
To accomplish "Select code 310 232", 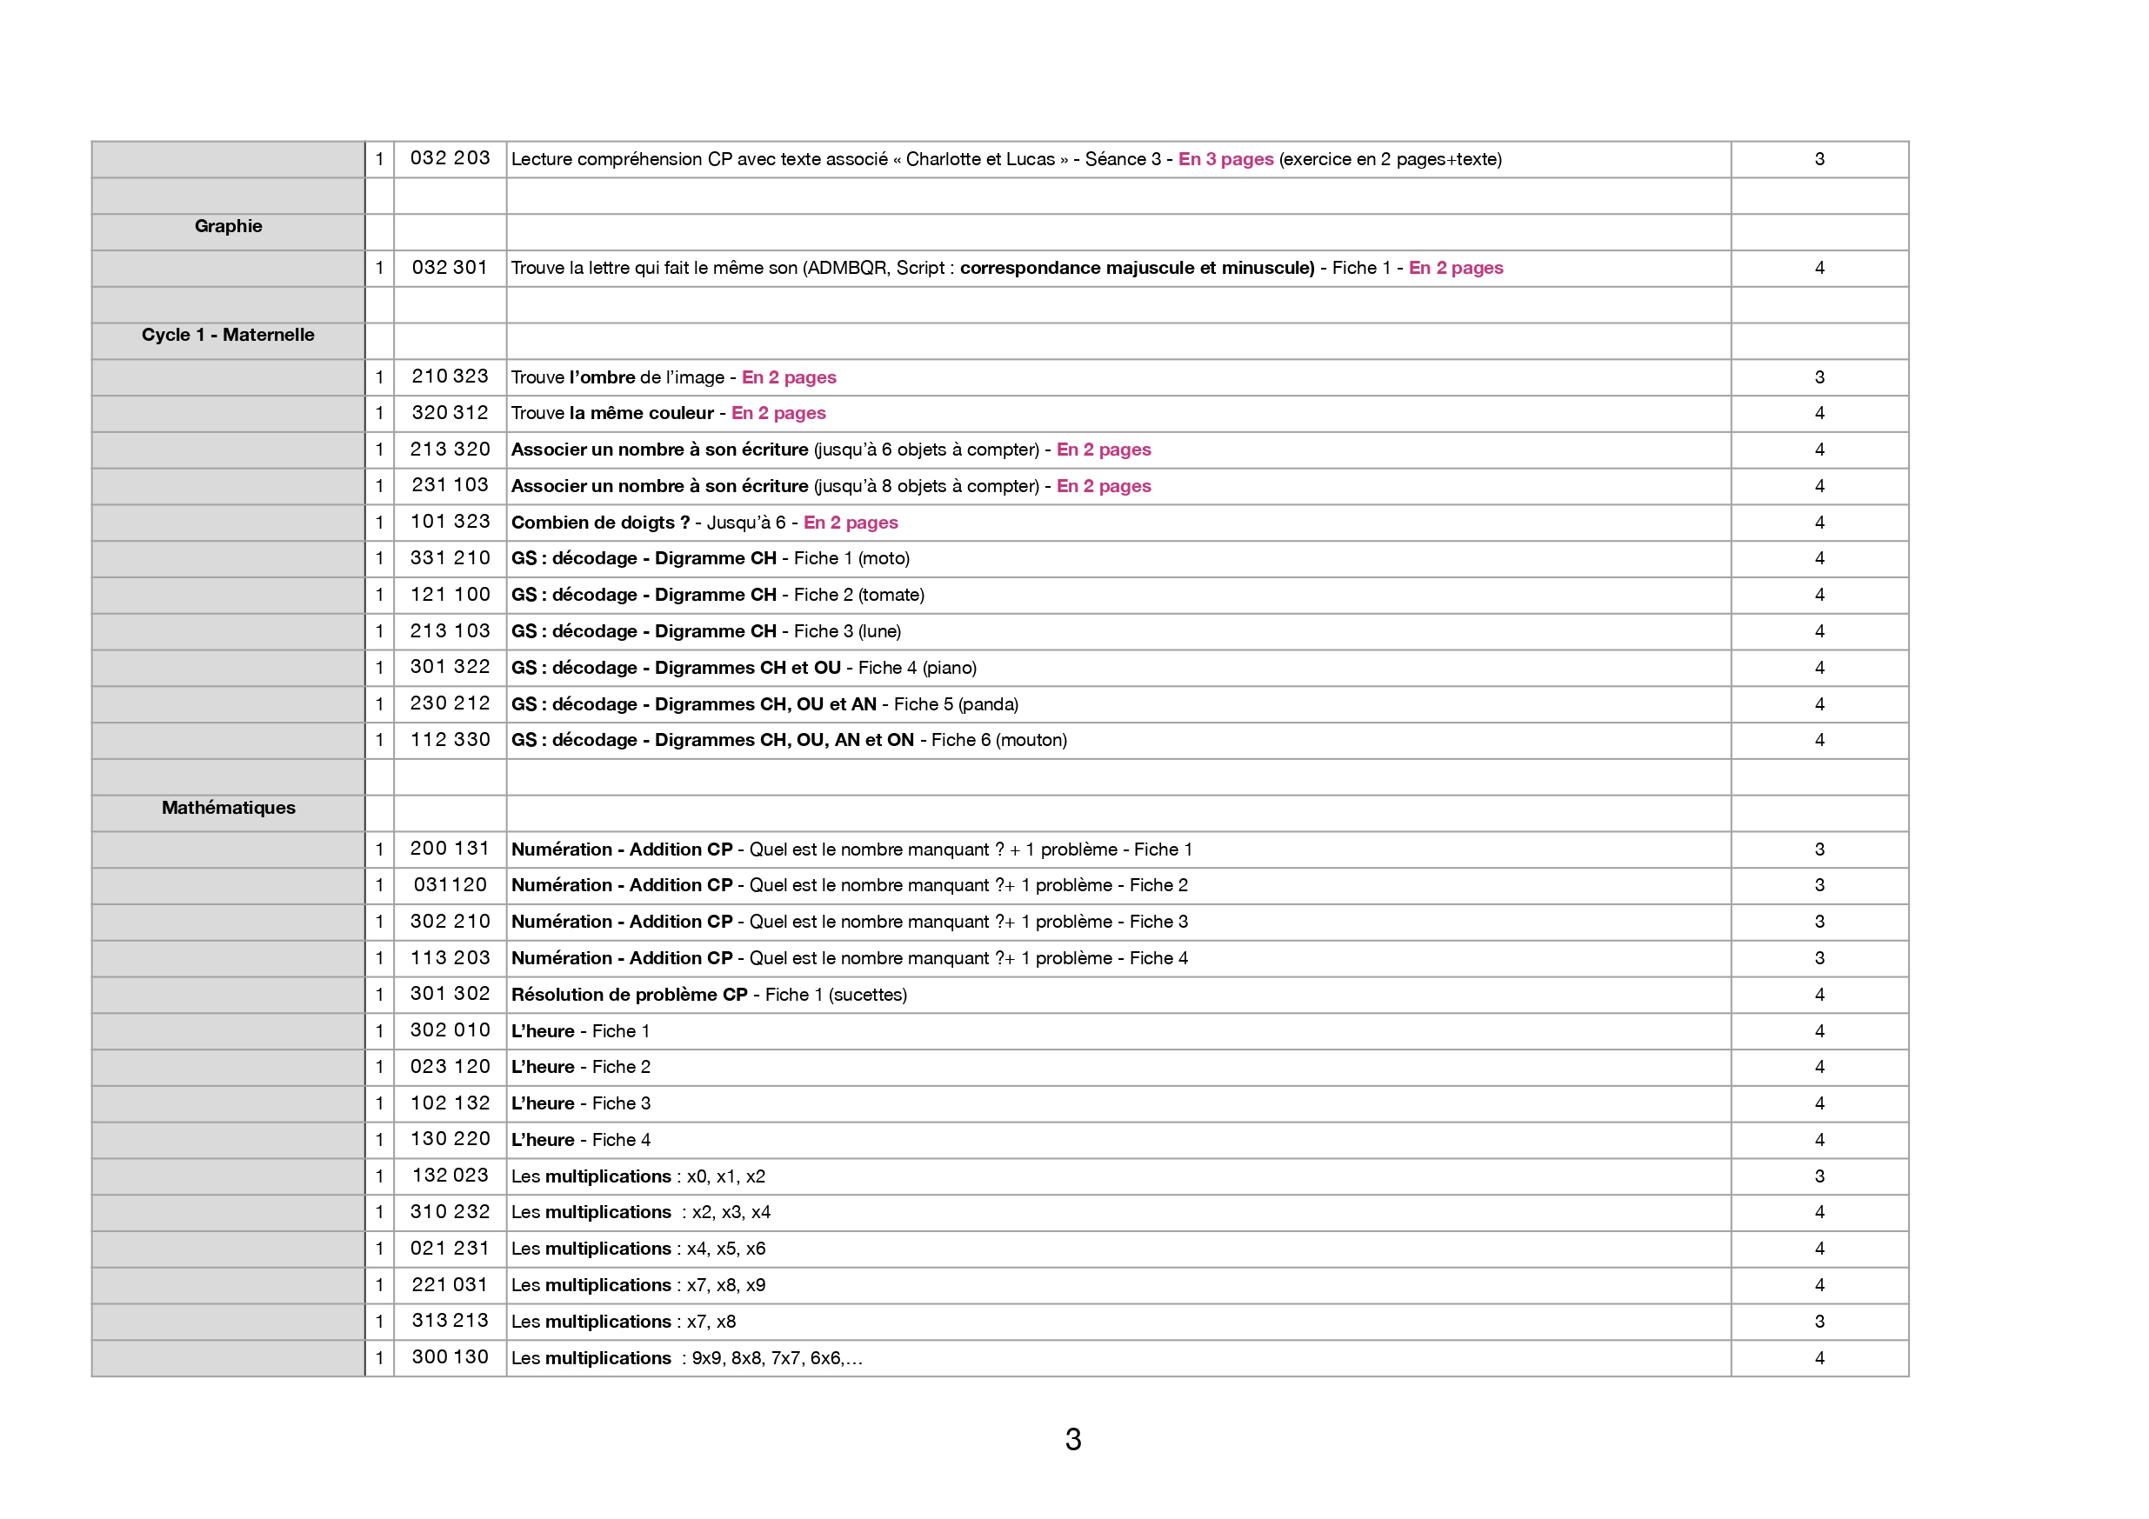I will point(450,1211).
